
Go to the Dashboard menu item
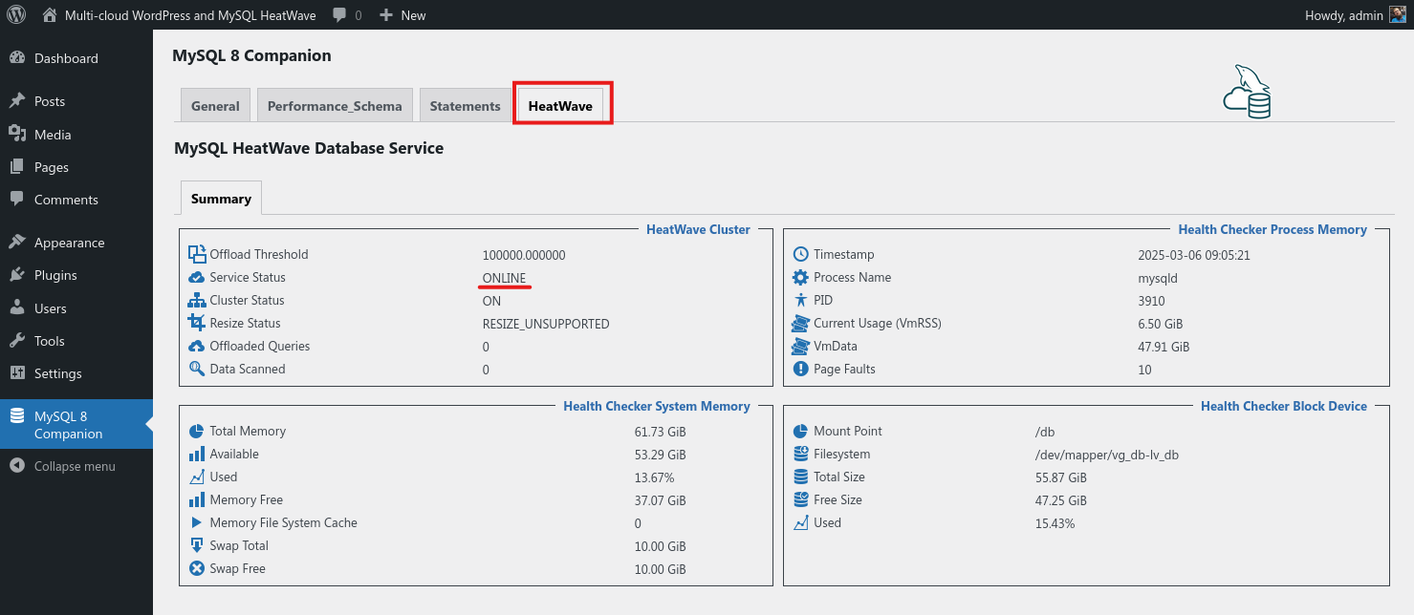66,58
